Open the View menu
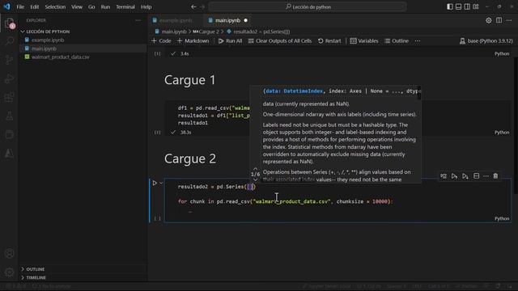518x291 pixels. tap(77, 6)
